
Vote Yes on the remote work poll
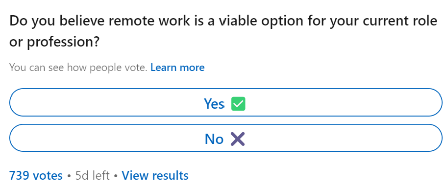pos(225,102)
